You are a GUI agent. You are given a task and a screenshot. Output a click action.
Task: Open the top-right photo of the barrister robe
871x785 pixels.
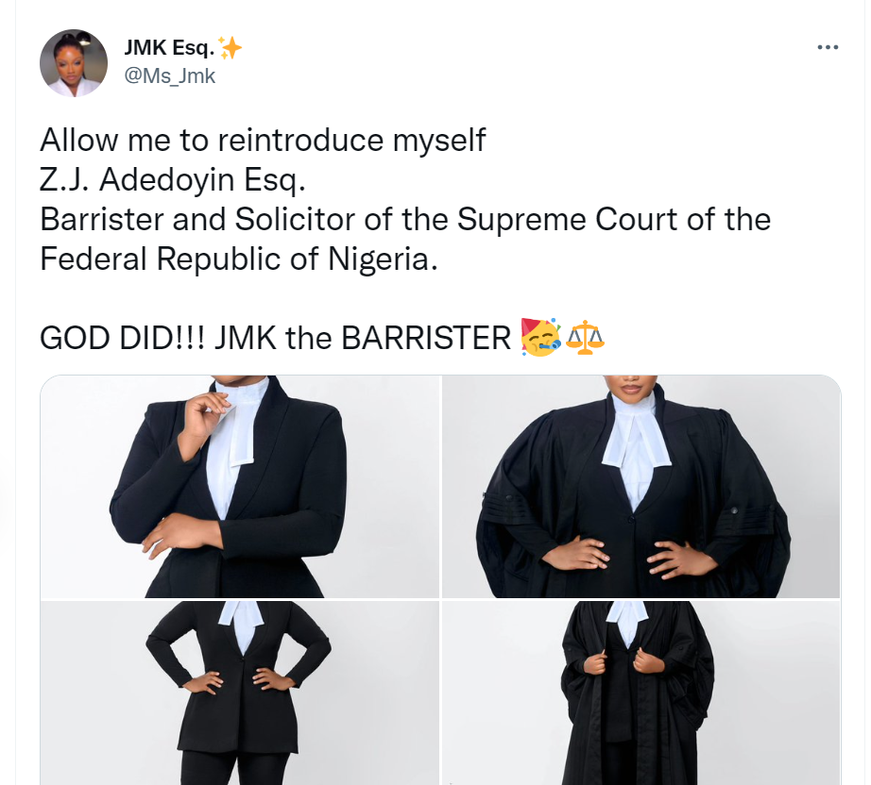(x=640, y=486)
